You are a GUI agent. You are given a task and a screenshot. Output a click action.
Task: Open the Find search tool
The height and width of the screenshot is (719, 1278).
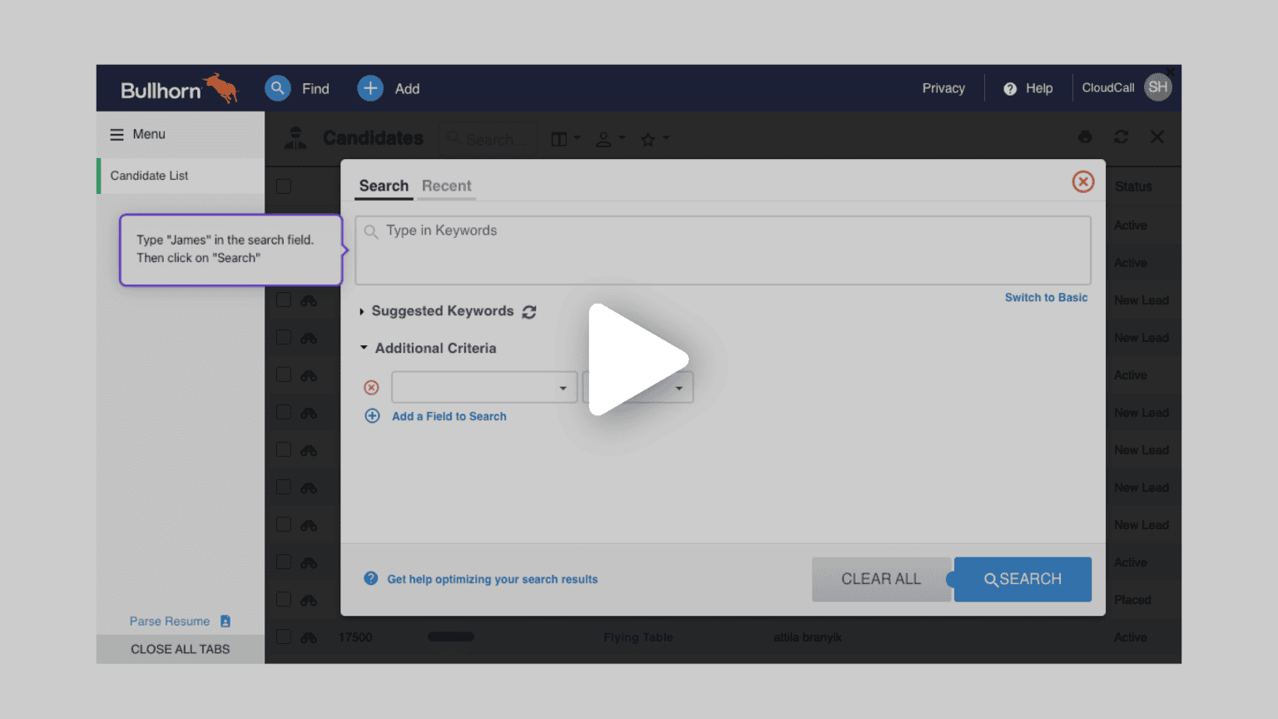(x=277, y=87)
